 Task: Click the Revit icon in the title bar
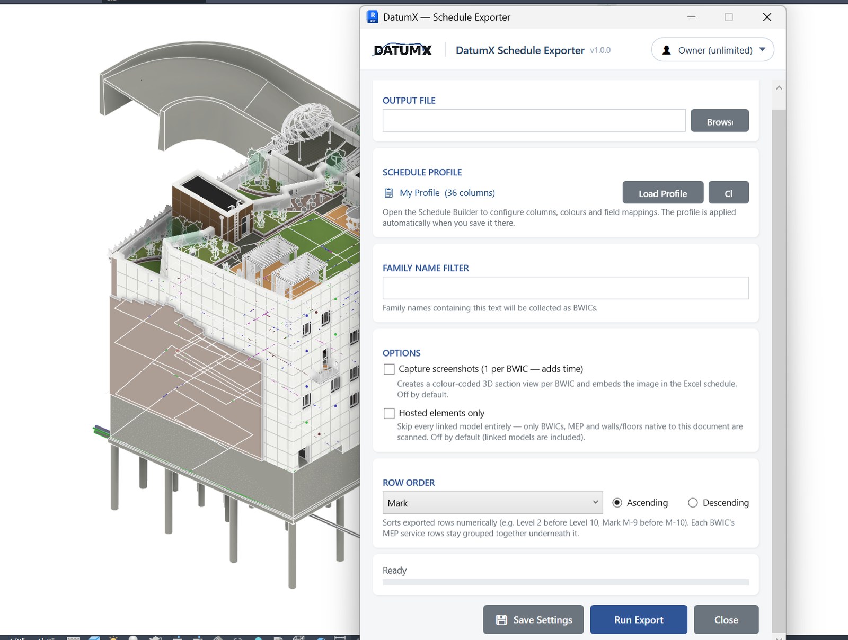click(373, 17)
